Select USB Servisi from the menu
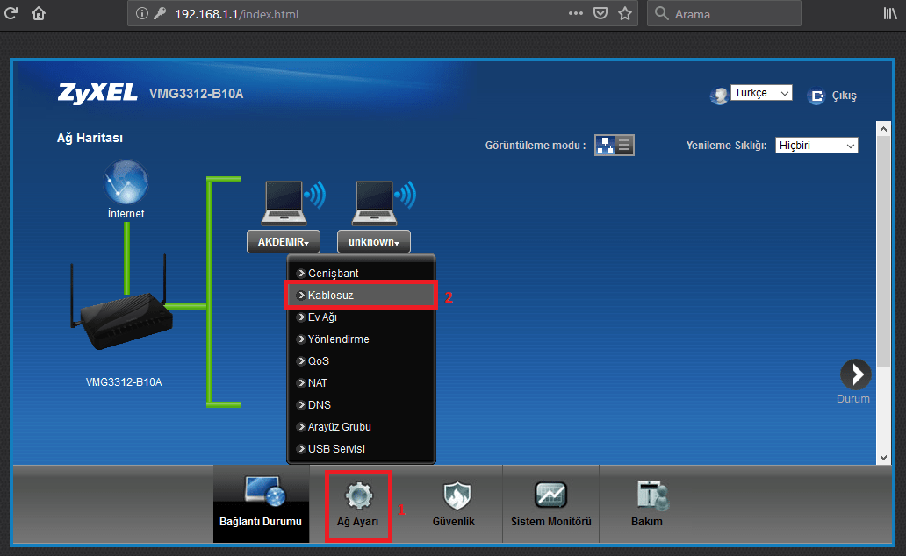The image size is (906, 556). pos(361,449)
